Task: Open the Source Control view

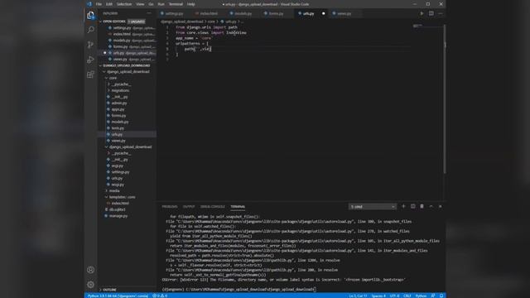Action: [90, 45]
